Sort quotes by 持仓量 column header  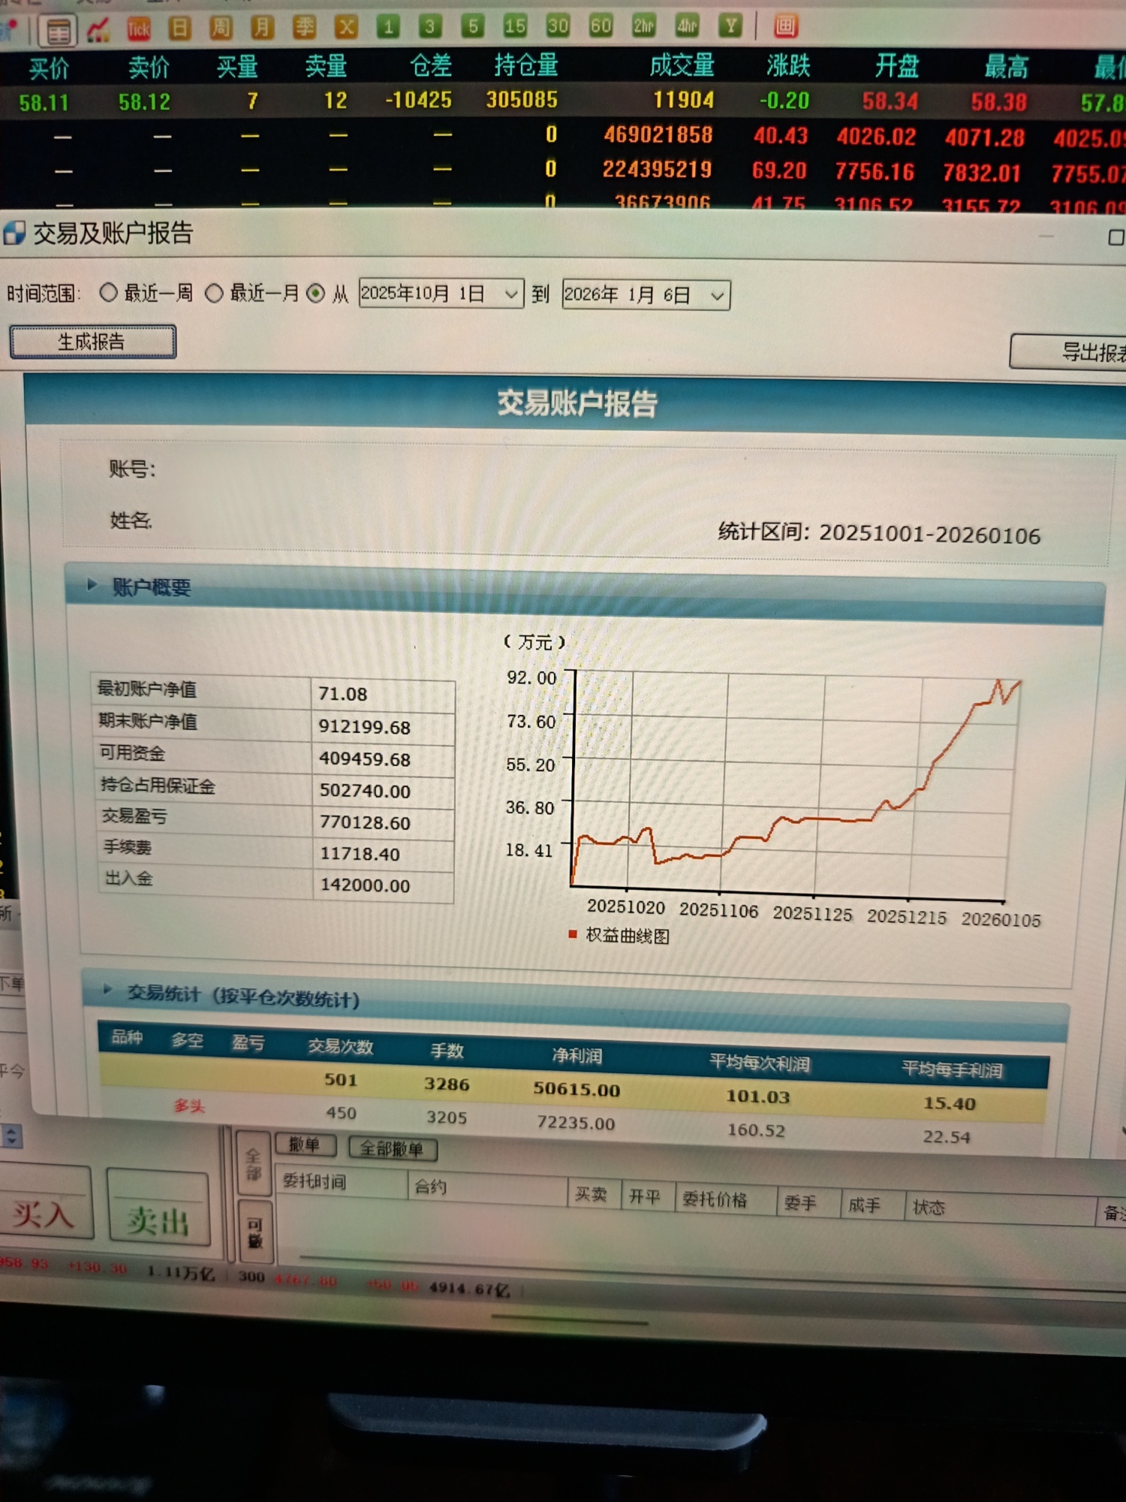pyautogui.click(x=526, y=66)
